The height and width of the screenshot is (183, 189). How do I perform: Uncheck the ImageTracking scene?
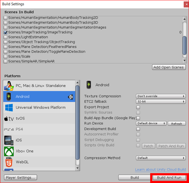(x=5, y=32)
